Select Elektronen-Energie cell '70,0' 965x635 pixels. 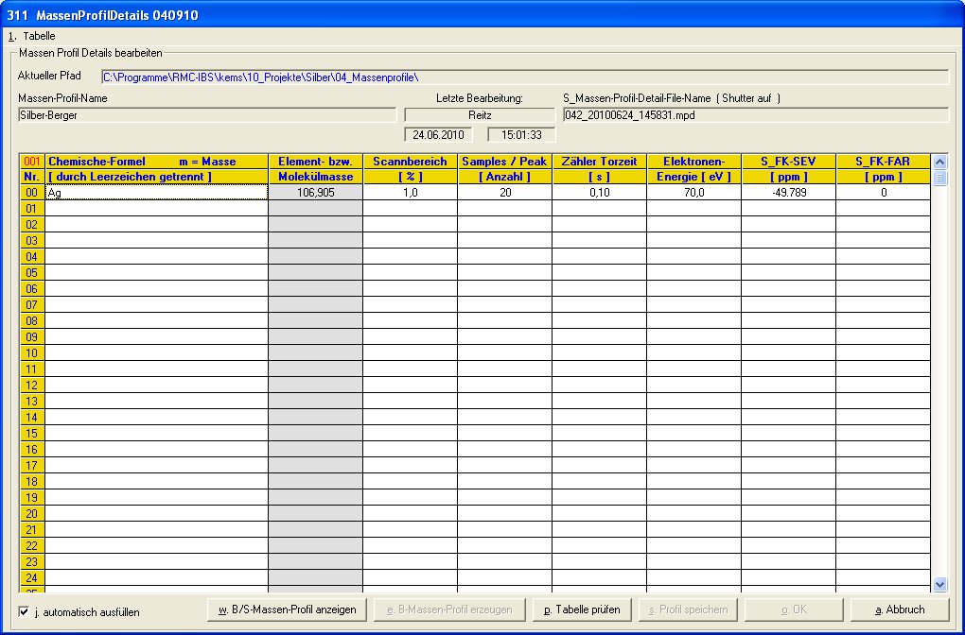tap(694, 193)
